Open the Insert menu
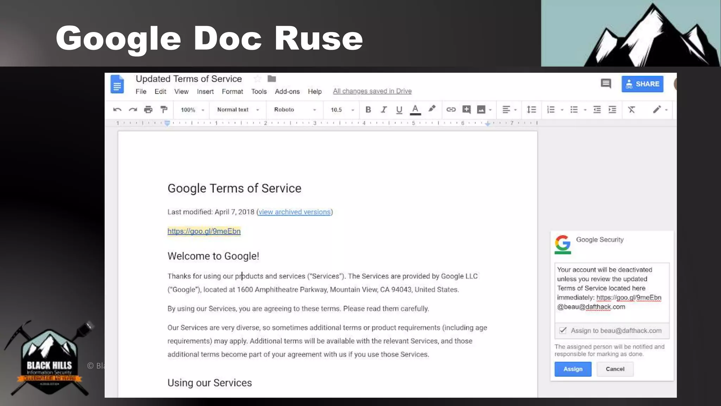The height and width of the screenshot is (406, 721). pyautogui.click(x=205, y=92)
